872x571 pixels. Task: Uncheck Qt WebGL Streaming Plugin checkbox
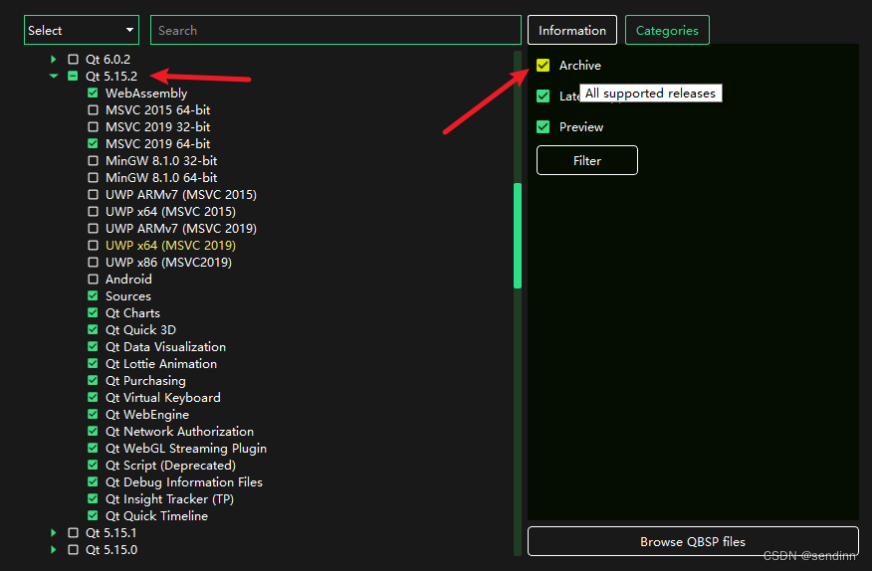93,448
